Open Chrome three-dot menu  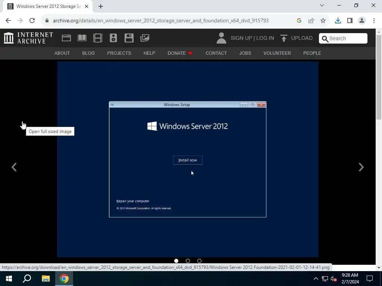pyautogui.click(x=374, y=20)
